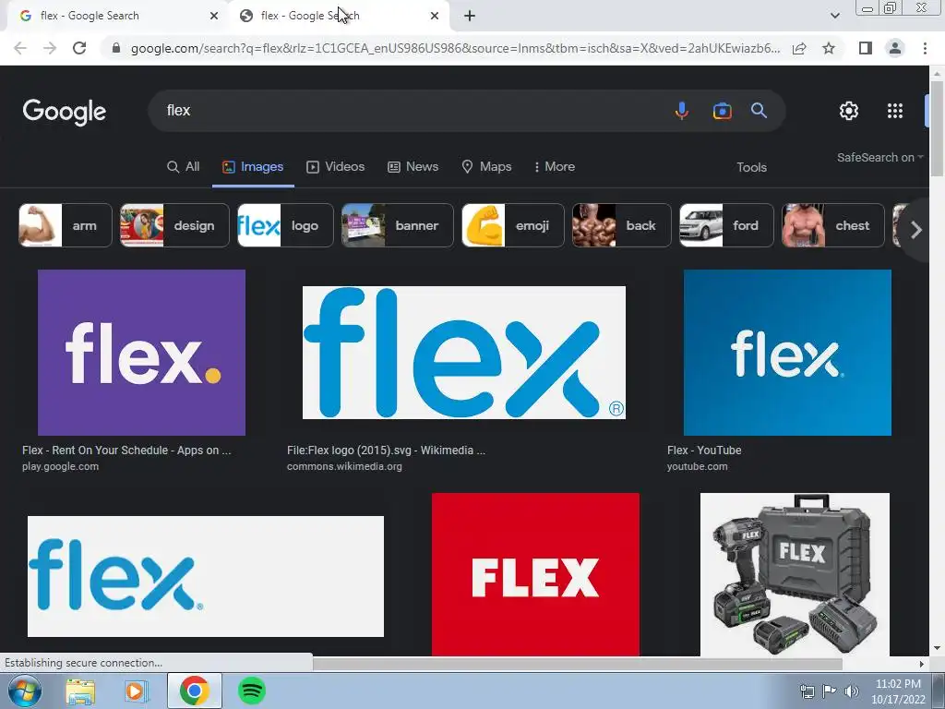Open search by image camera icon

(x=722, y=111)
